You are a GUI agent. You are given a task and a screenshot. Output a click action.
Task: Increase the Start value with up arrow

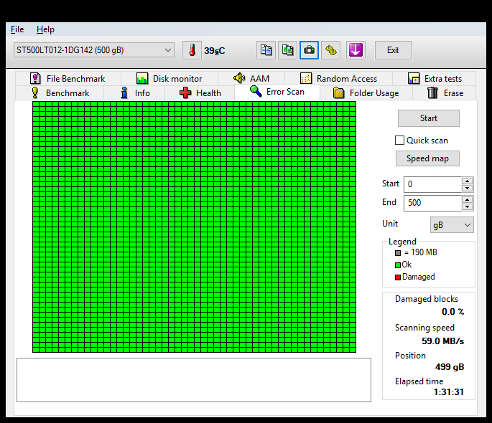pyautogui.click(x=468, y=181)
